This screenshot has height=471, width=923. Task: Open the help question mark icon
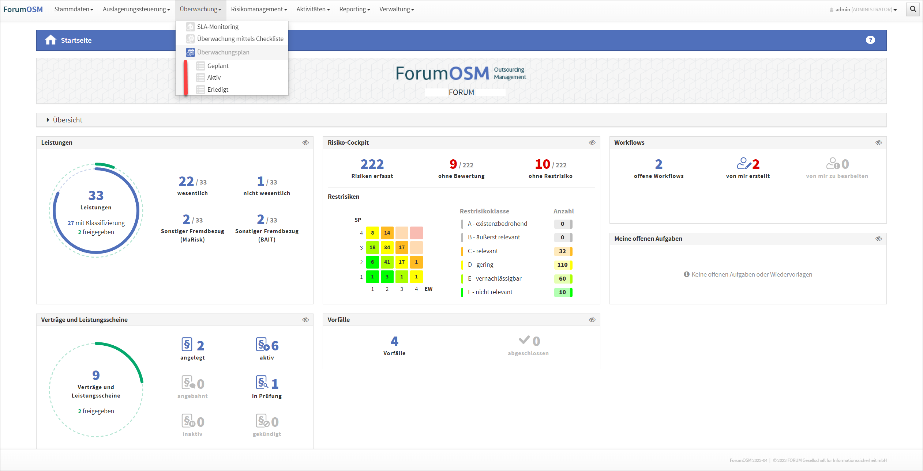click(x=870, y=40)
